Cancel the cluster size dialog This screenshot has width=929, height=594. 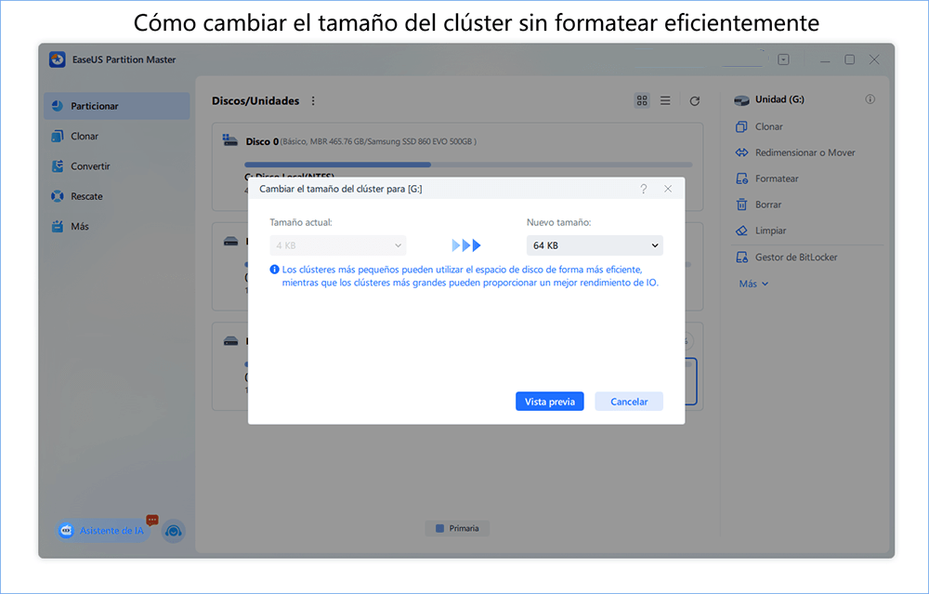(x=629, y=401)
